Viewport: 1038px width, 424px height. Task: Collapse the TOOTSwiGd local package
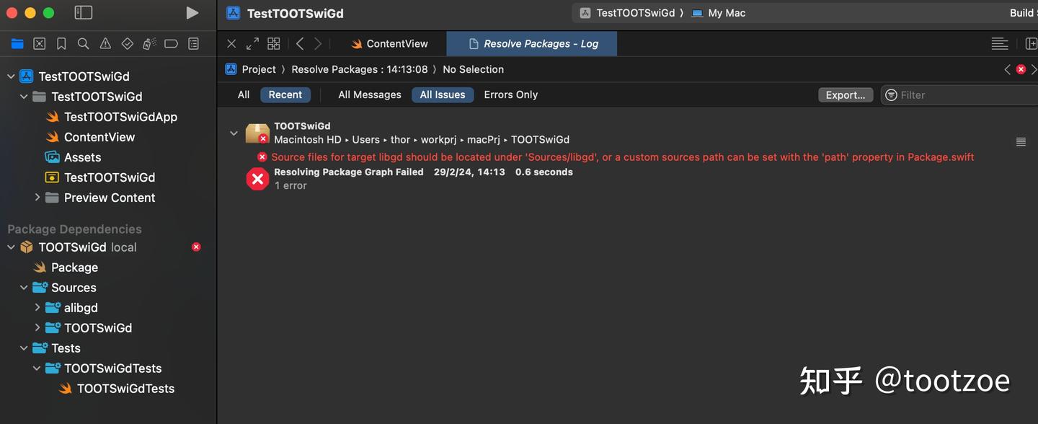11,247
